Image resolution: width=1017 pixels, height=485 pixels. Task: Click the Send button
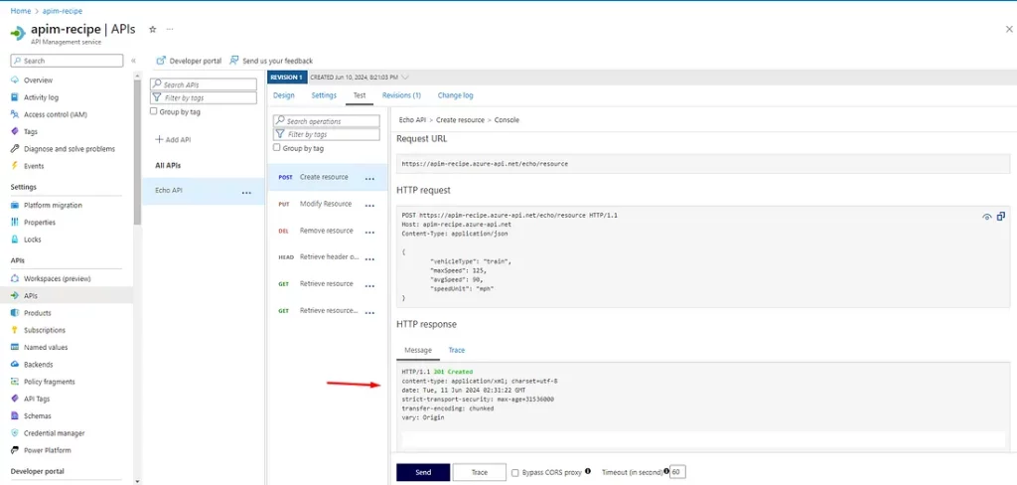(x=423, y=473)
